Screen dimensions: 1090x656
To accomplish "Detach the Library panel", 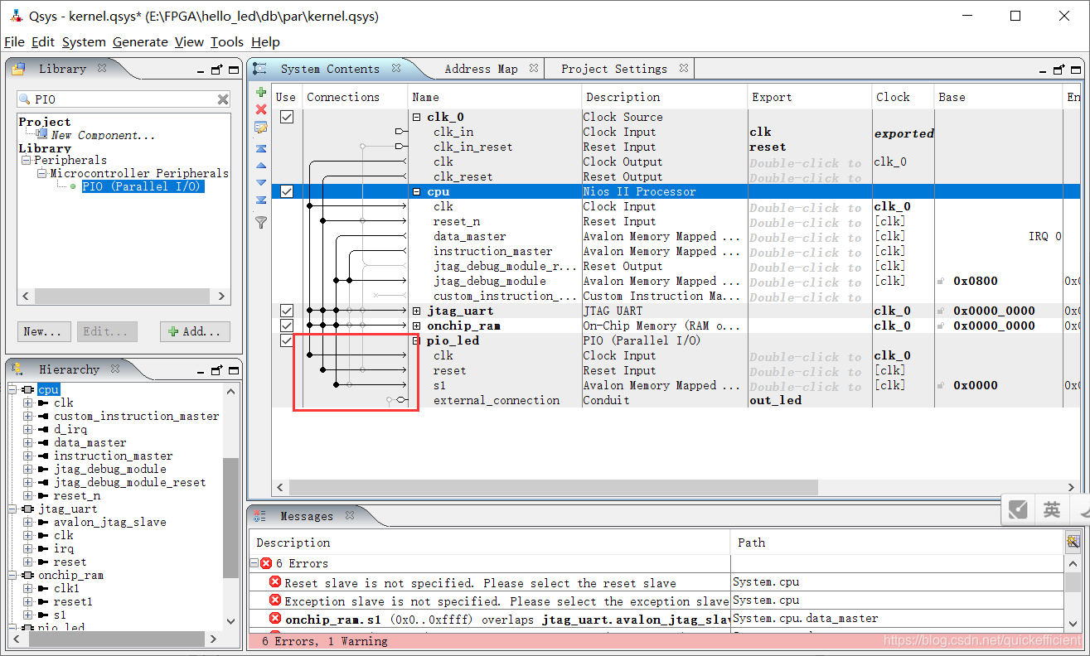I will coord(216,70).
